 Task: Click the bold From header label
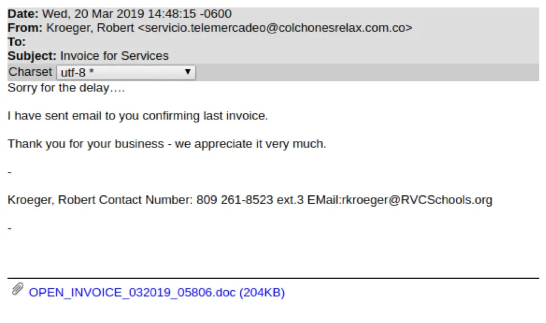[25, 28]
